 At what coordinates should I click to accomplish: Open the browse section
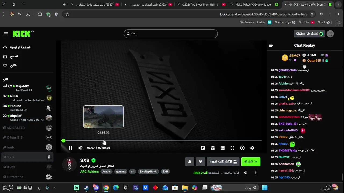[10, 56]
